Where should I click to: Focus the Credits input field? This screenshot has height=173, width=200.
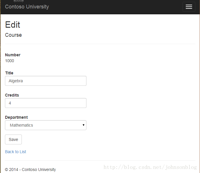(46, 103)
